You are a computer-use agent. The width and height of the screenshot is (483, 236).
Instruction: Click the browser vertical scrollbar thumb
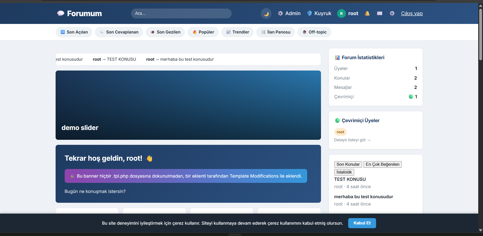coord(480,35)
